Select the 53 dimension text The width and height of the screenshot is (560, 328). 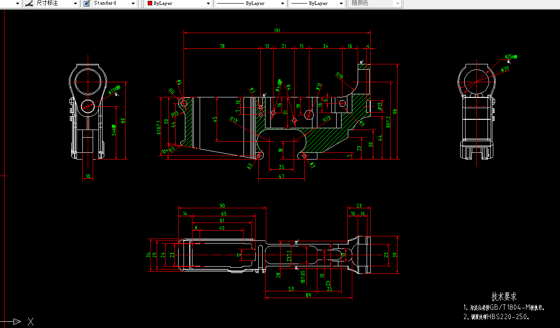(x=291, y=289)
